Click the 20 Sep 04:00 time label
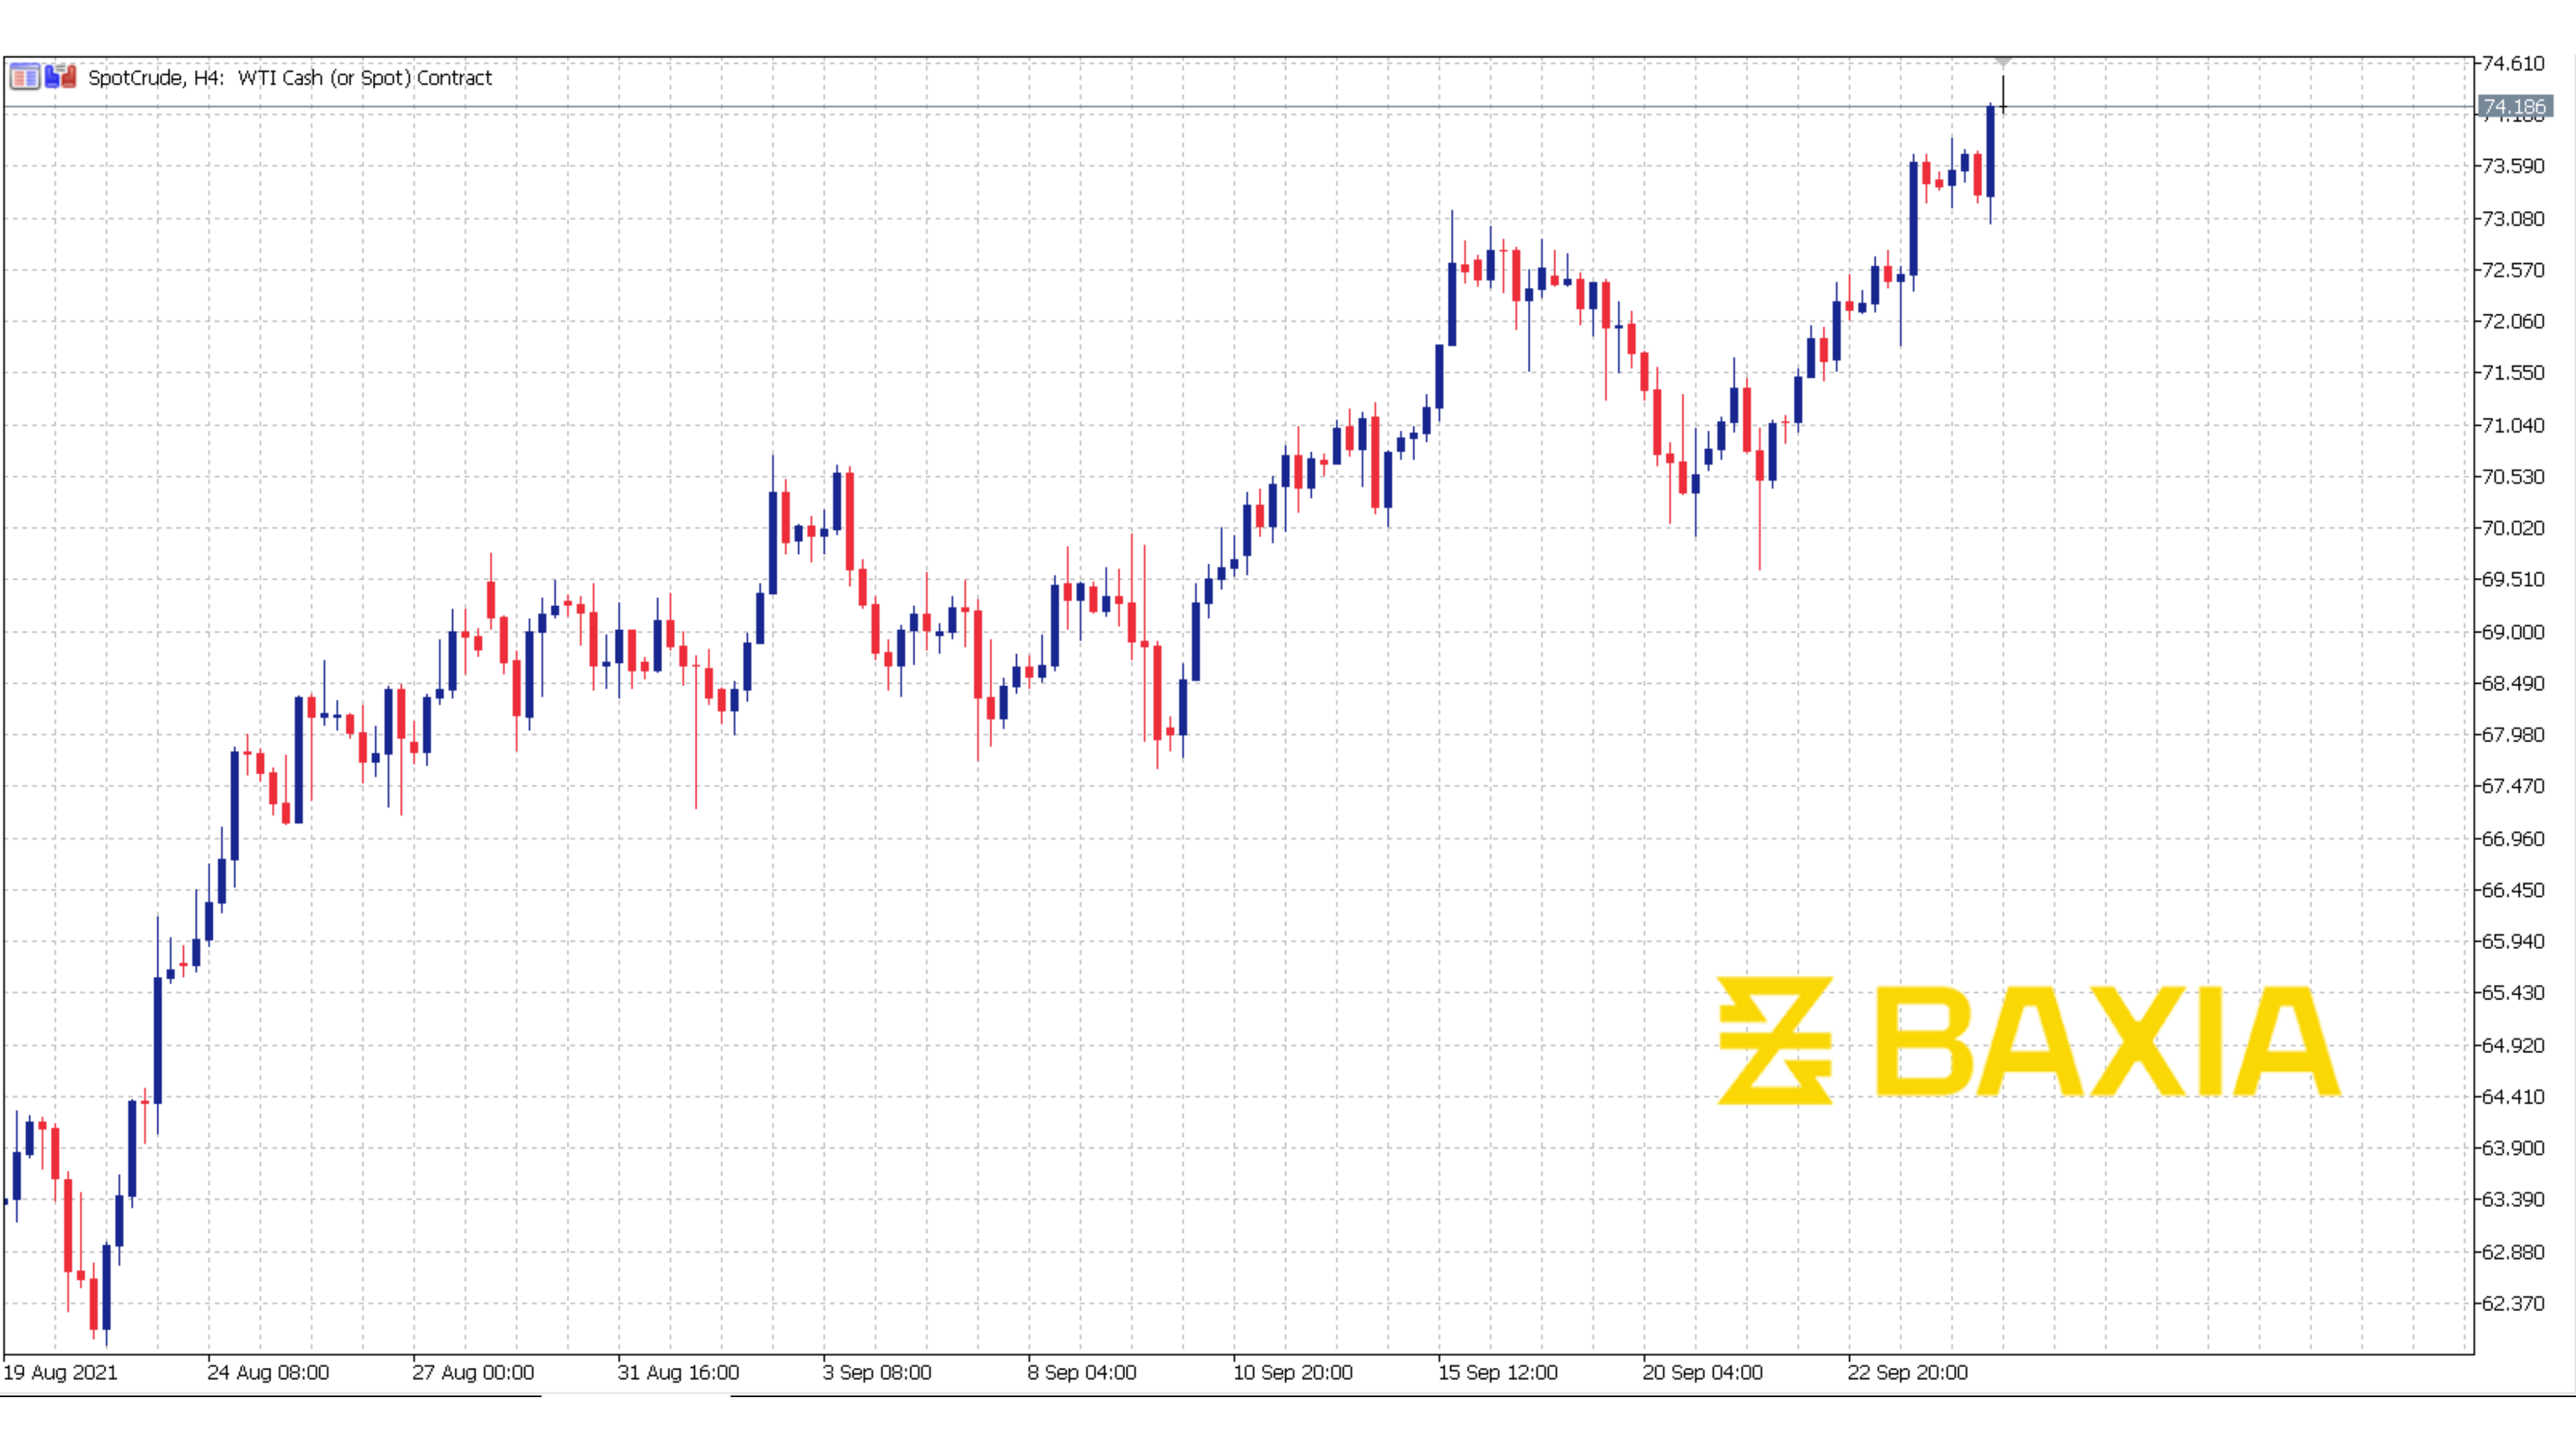The height and width of the screenshot is (1451, 2576). [x=1702, y=1372]
